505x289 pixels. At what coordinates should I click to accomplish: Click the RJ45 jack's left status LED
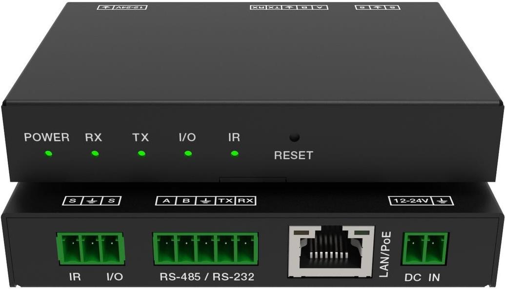301,234
